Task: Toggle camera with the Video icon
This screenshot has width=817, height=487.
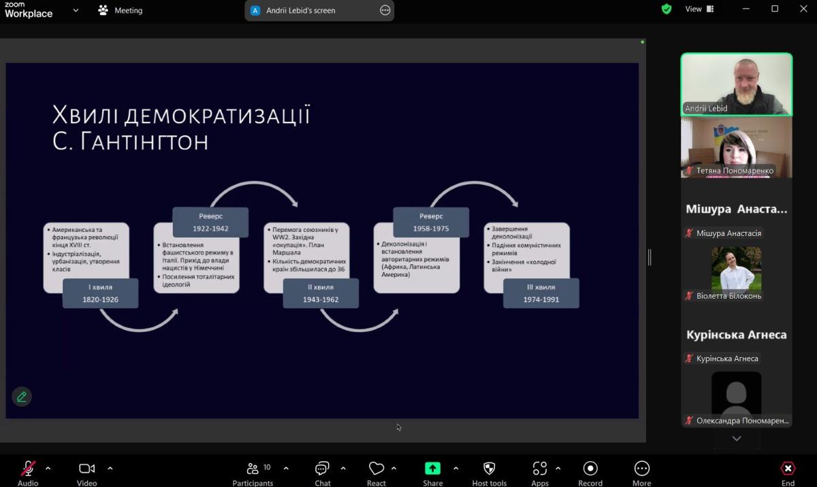Action: (x=86, y=469)
